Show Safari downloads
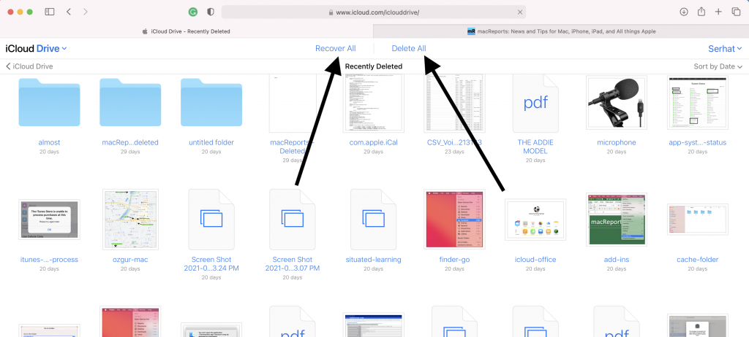 tap(684, 12)
